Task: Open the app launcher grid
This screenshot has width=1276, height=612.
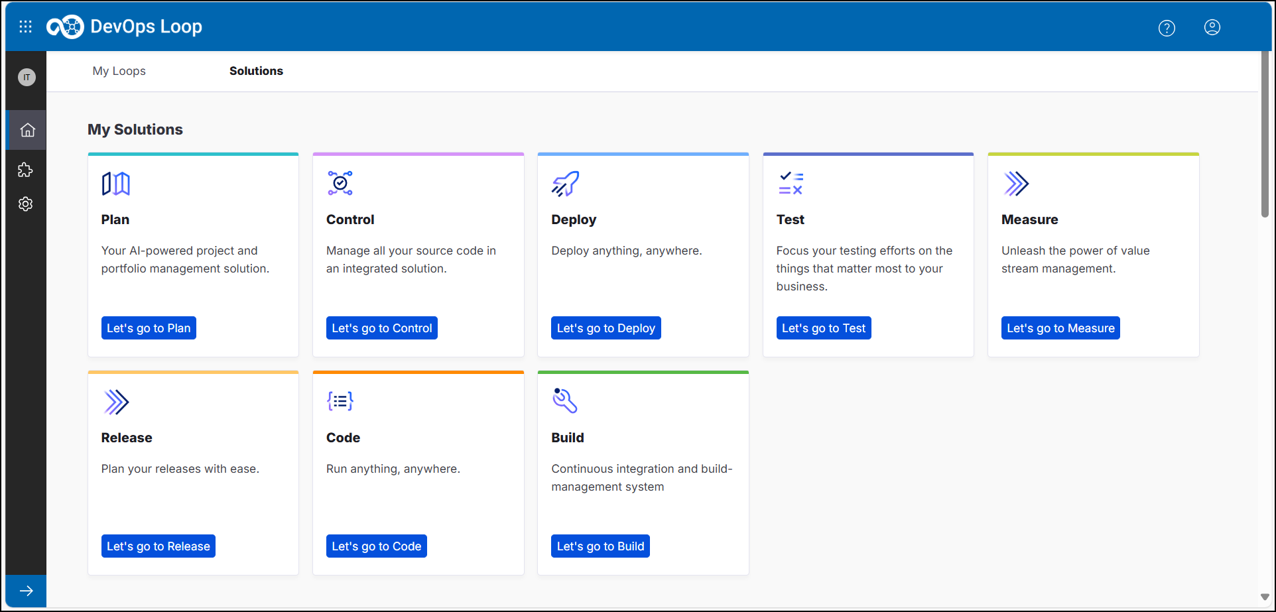Action: tap(25, 27)
